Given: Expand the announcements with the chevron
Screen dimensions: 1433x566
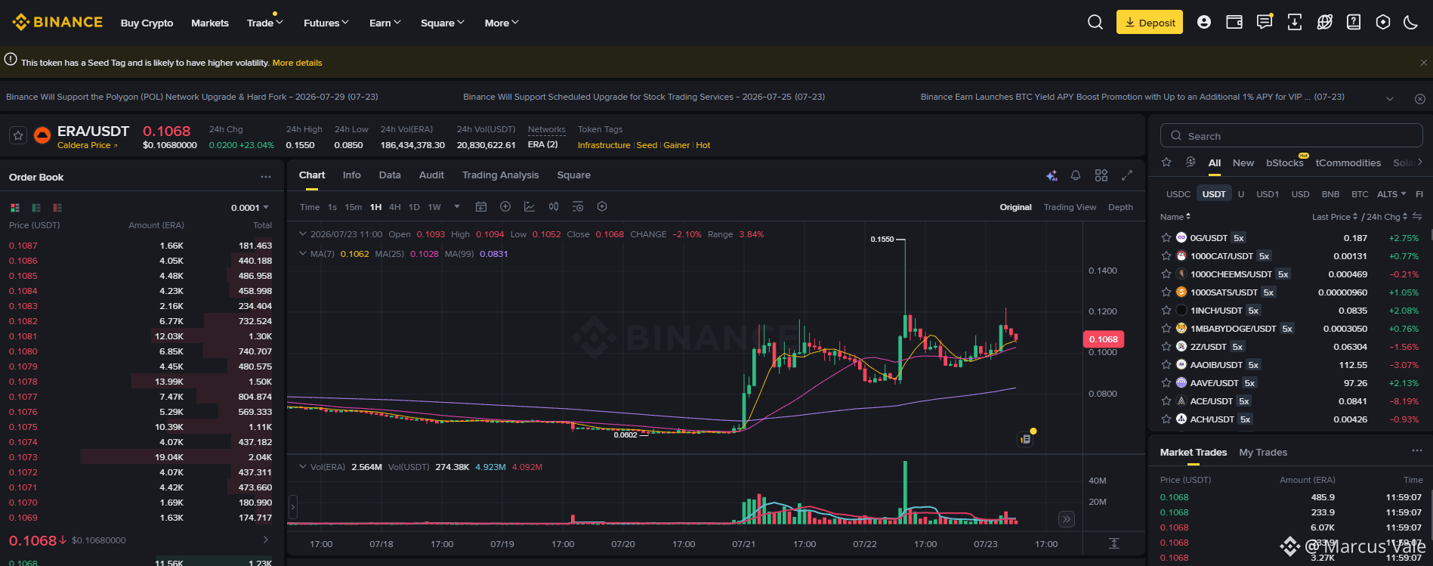Looking at the screenshot, I should pyautogui.click(x=1390, y=99).
